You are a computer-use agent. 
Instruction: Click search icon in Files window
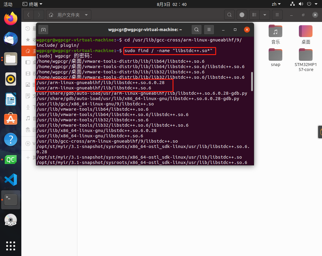[229, 15]
